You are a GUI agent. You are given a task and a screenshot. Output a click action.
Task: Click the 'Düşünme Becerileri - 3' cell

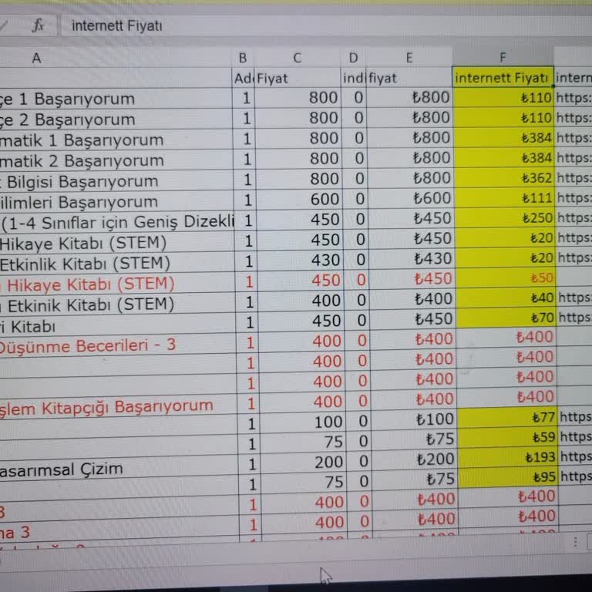(87, 345)
